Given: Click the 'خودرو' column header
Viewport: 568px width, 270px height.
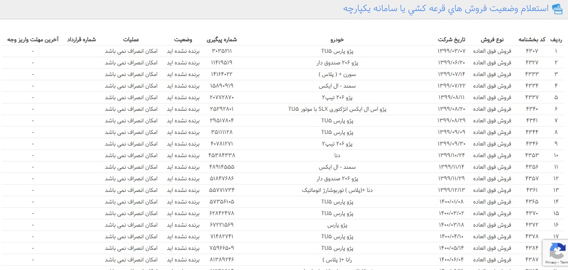Looking at the screenshot, I should pos(337,39).
